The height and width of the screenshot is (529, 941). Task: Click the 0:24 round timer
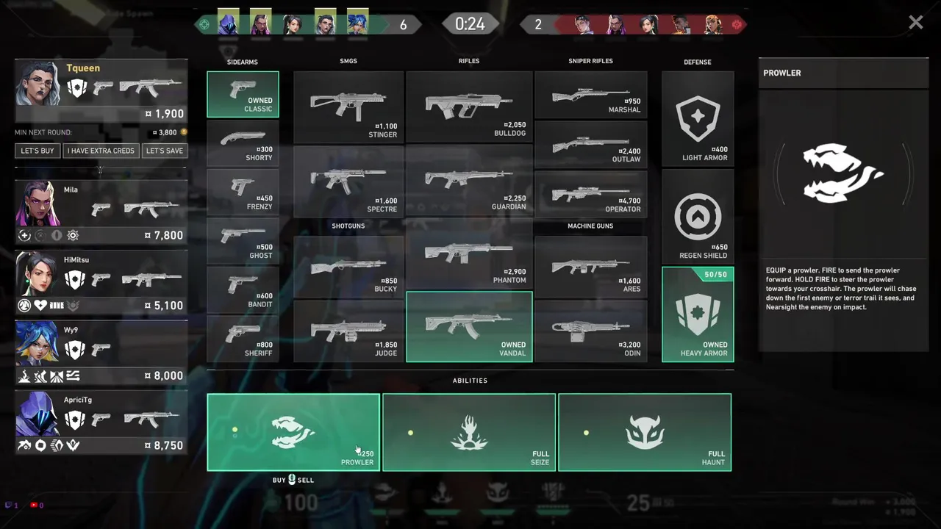tap(470, 24)
